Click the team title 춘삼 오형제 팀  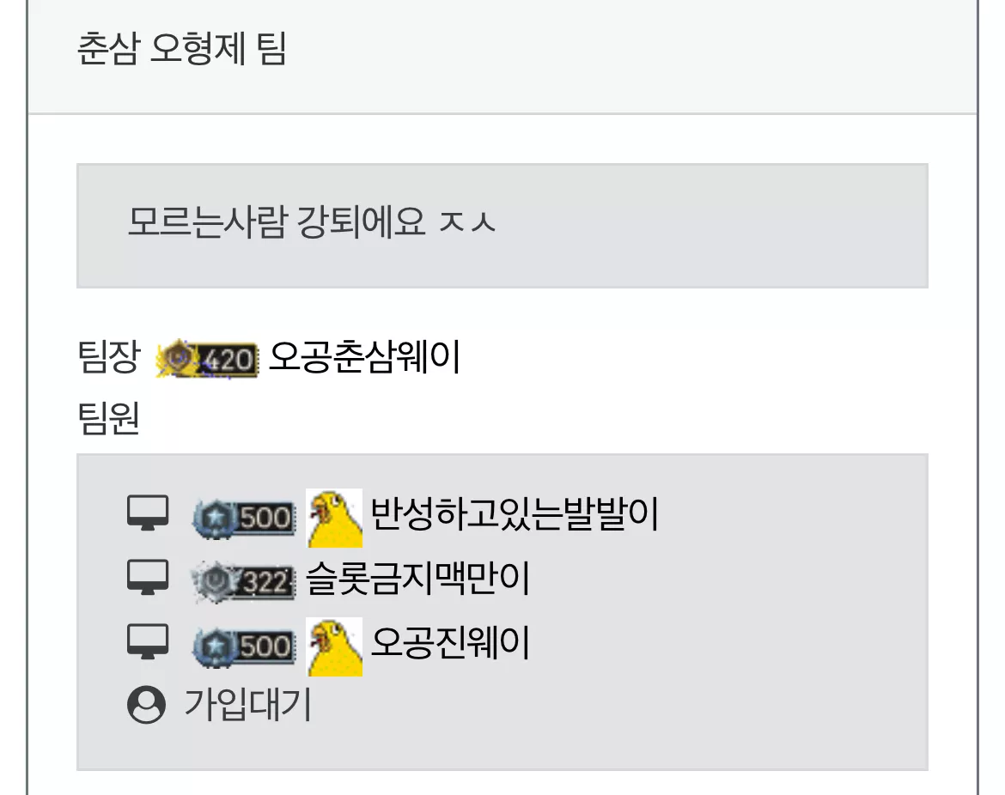pyautogui.click(x=181, y=48)
